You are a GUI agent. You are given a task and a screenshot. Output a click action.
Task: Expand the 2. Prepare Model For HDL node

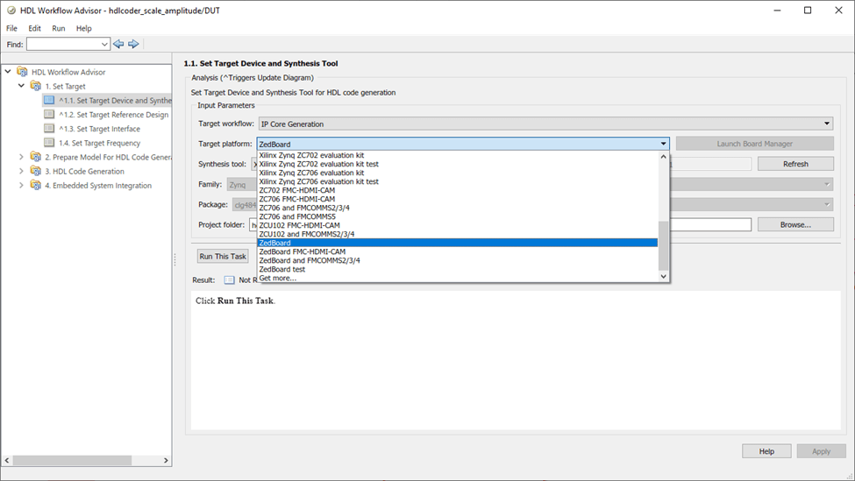(x=21, y=157)
